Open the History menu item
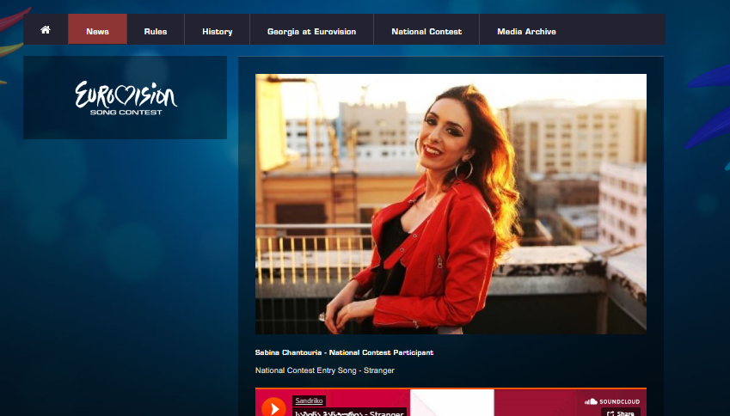The image size is (730, 416). coord(217,31)
